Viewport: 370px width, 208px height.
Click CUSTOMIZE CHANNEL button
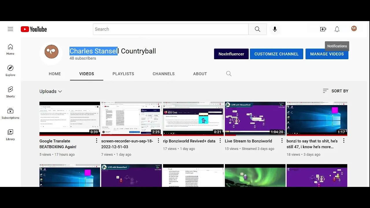276,54
